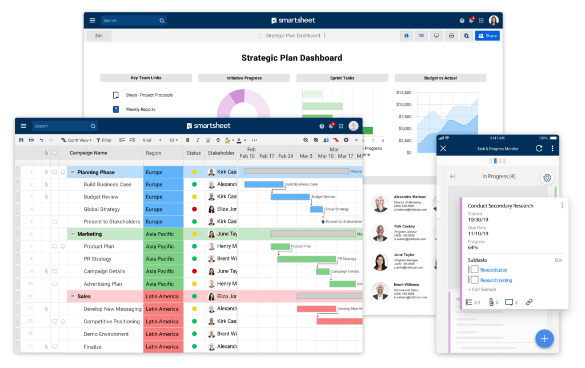Click the Filter toolbar item
Screen dimensions: 585x368
click(x=103, y=140)
